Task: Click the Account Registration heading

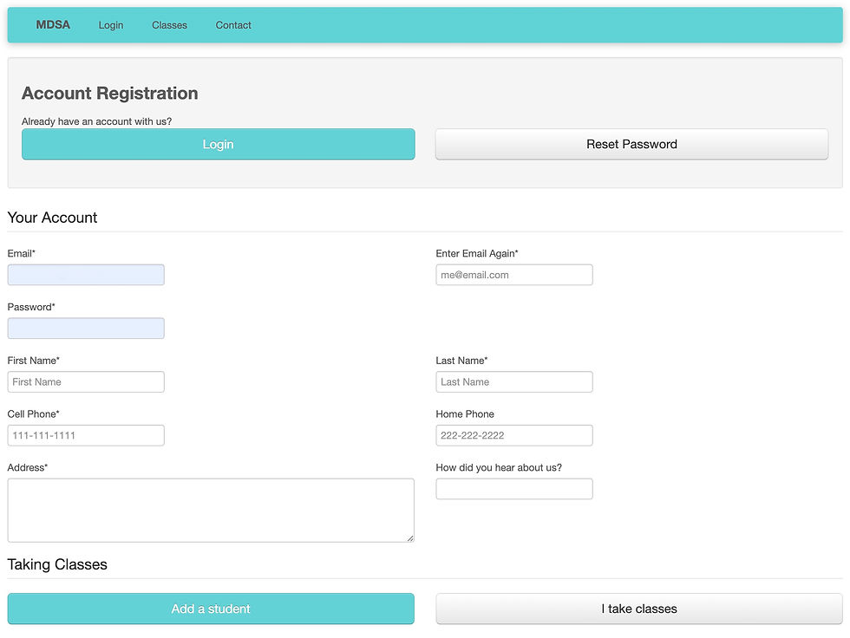Action: (x=109, y=93)
